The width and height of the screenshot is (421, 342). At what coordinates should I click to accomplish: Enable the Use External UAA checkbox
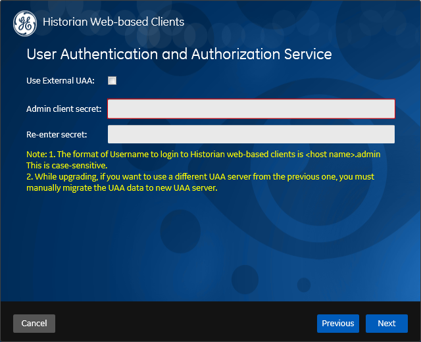(x=112, y=80)
